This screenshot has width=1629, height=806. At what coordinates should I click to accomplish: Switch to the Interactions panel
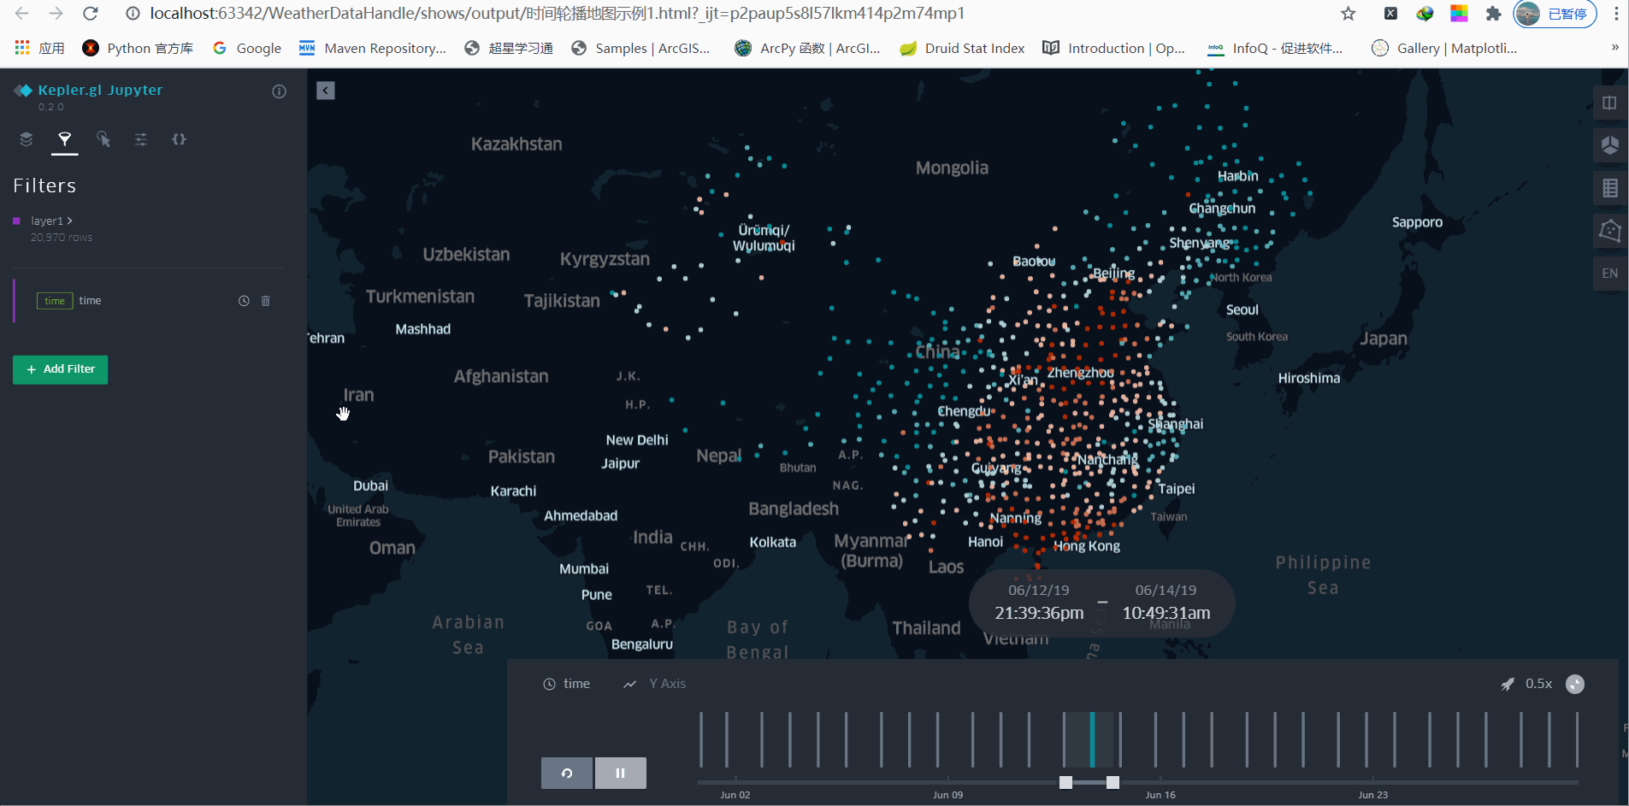103,139
